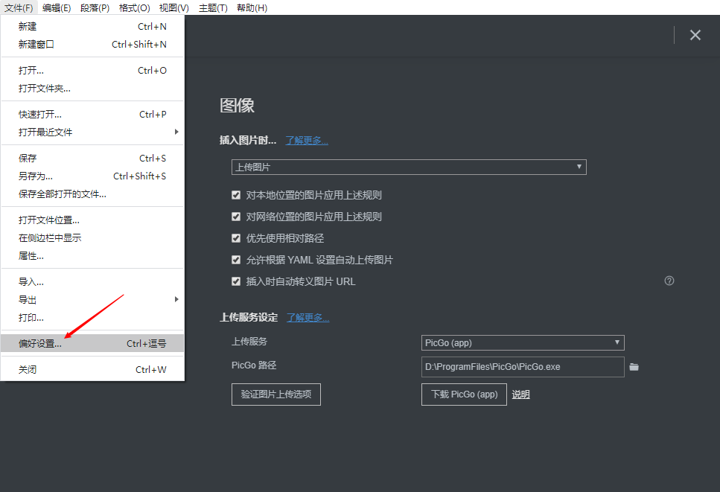This screenshot has width=720, height=492.
Task: Click the PicGo 路径 label
Action: pos(254,365)
